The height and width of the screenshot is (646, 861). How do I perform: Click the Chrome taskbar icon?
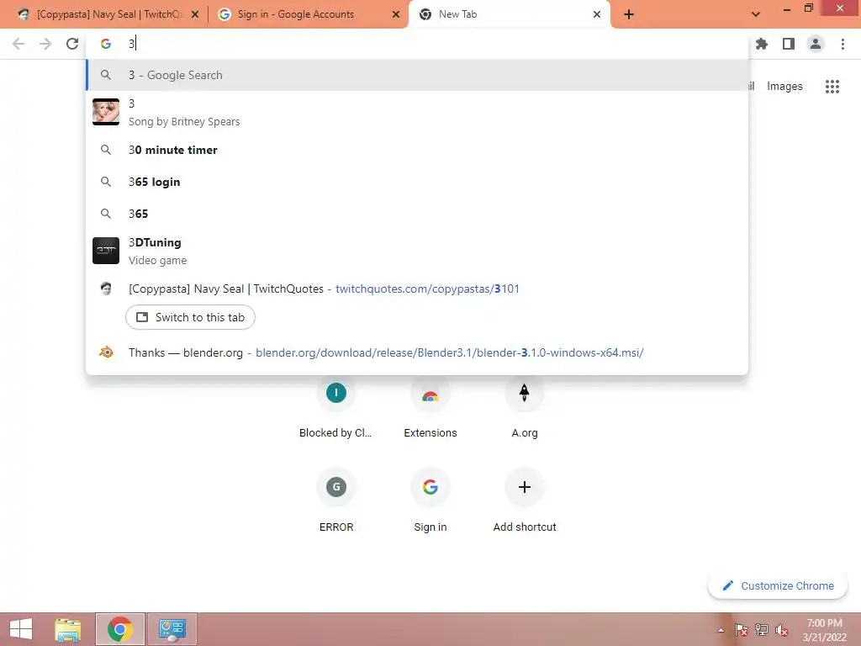point(119,629)
